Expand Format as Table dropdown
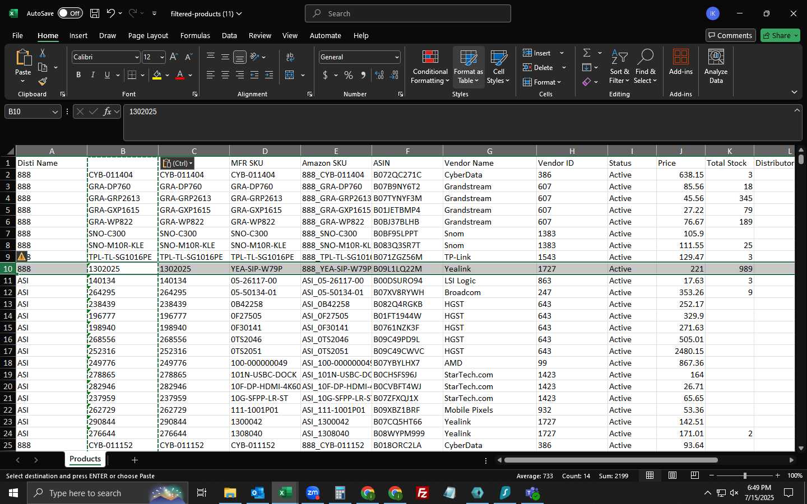 click(469, 66)
